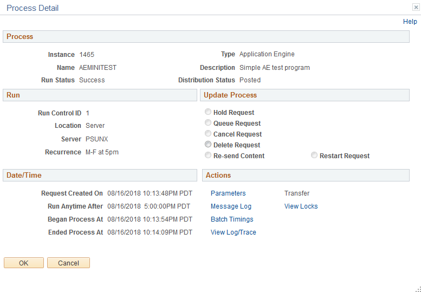Confirm with the OK button
The height and width of the screenshot is (292, 421).
coord(24,263)
